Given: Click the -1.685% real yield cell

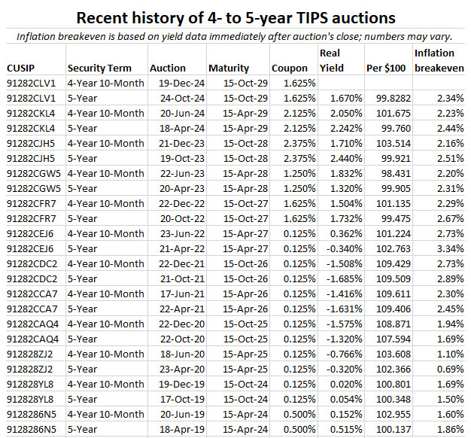Looking at the screenshot, I should click(x=342, y=278).
